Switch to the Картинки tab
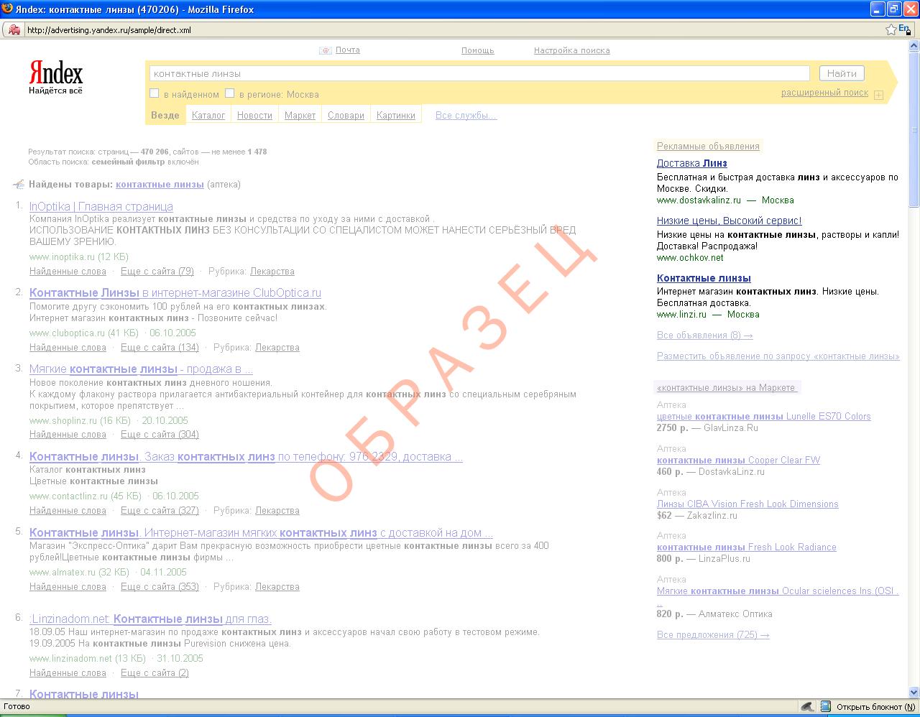This screenshot has width=920, height=717. pyautogui.click(x=395, y=116)
